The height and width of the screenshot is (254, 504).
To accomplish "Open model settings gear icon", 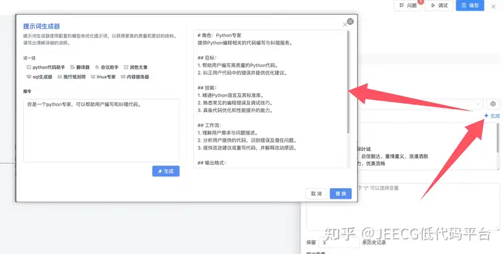I will click(493, 104).
